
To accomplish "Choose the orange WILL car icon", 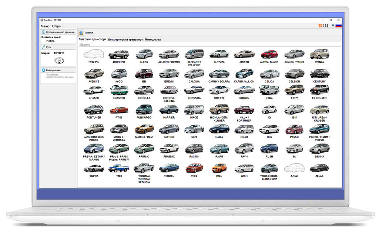I will pyautogui.click(x=219, y=168).
